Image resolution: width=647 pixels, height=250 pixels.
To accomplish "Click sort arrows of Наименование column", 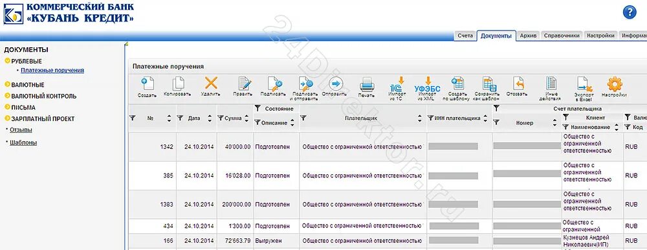I will (x=617, y=127).
